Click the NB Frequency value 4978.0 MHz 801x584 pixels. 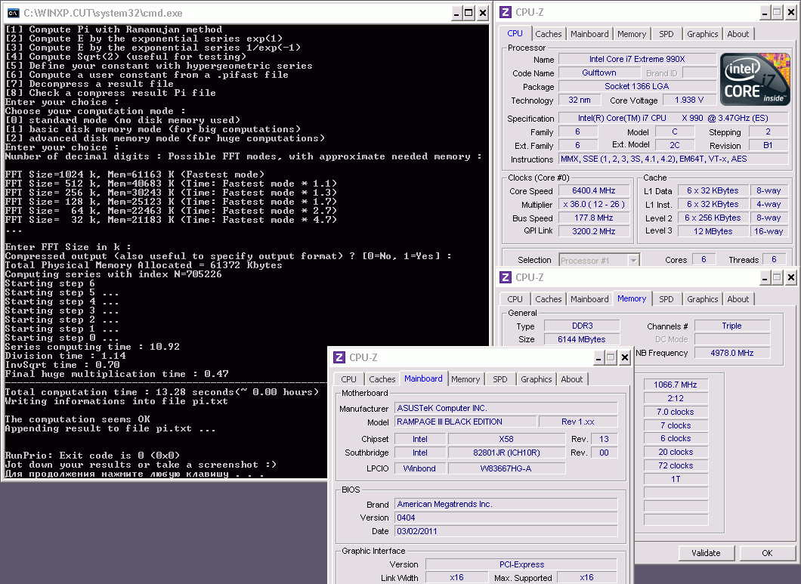[x=732, y=353]
